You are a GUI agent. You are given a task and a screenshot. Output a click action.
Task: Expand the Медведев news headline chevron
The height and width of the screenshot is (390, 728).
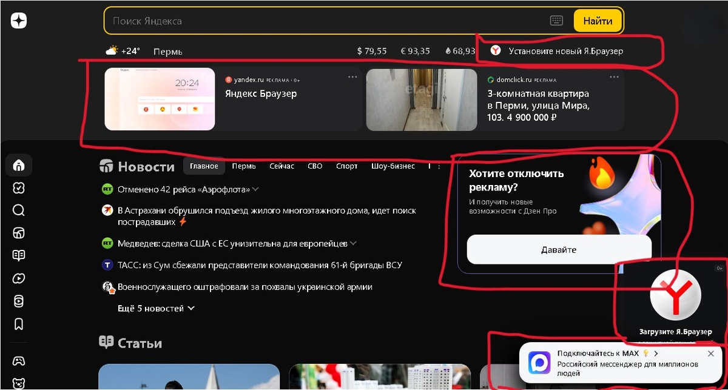(x=353, y=243)
